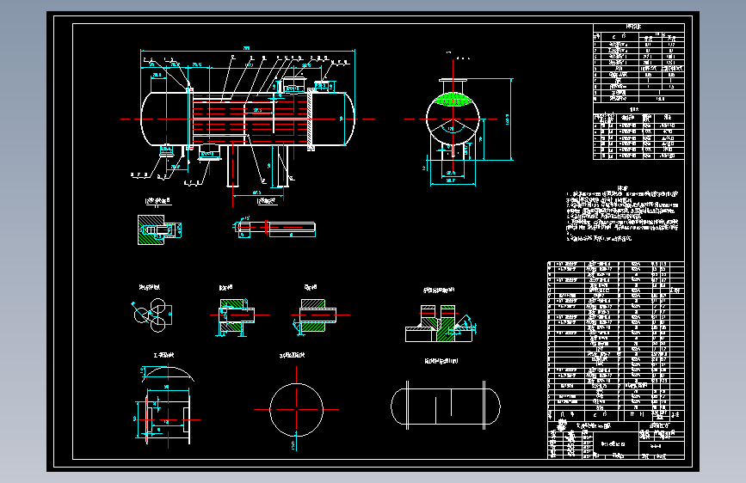Screen dimensions: 746x483
Task: Click the three overlapping circles tube layout detail
Action: pos(151,315)
